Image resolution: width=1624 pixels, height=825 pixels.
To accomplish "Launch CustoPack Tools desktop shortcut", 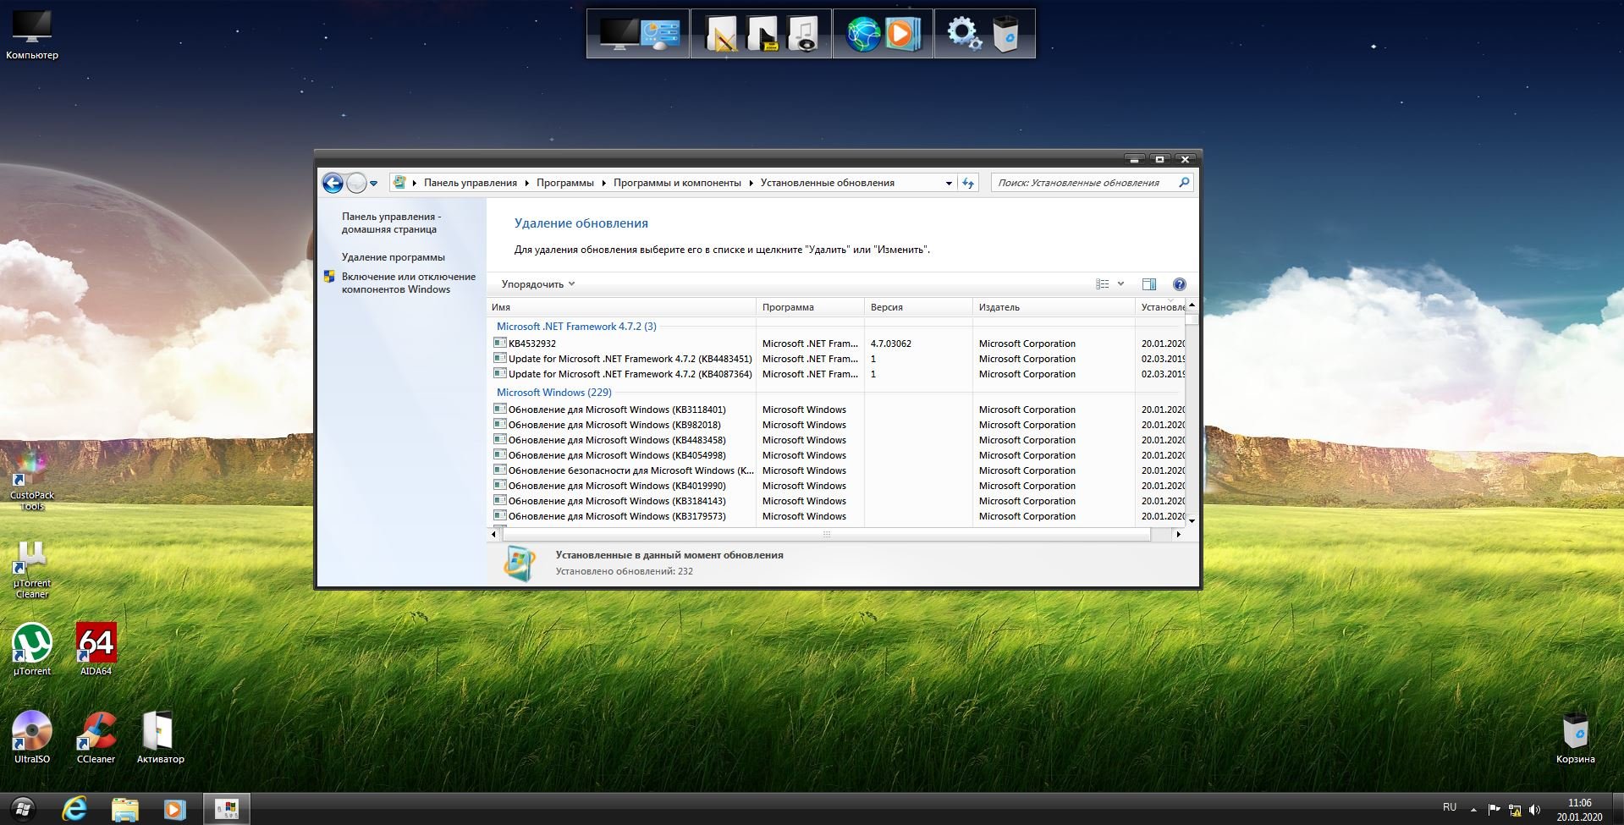I will pyautogui.click(x=31, y=481).
